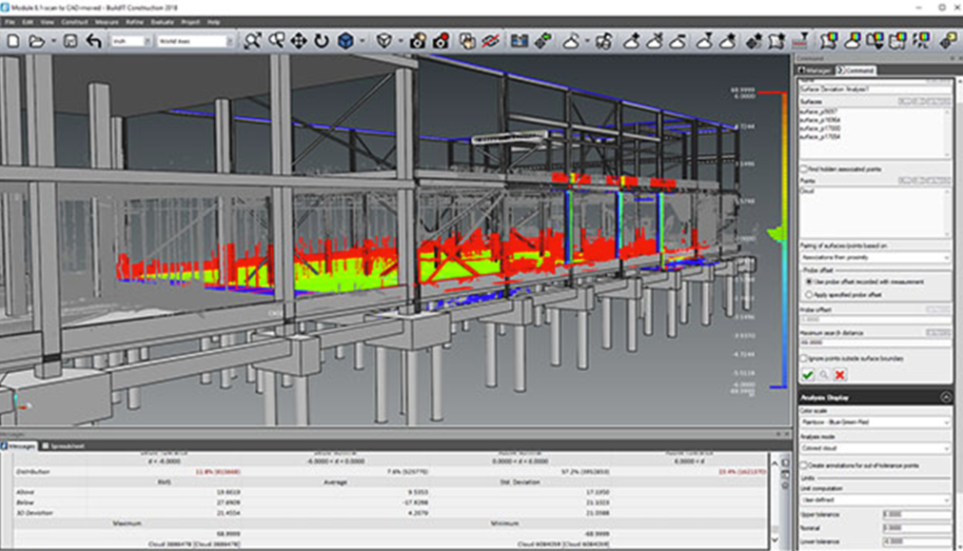Screen dimensions: 963x551
Task: Select the Pan view arrows tool
Action: [x=298, y=41]
